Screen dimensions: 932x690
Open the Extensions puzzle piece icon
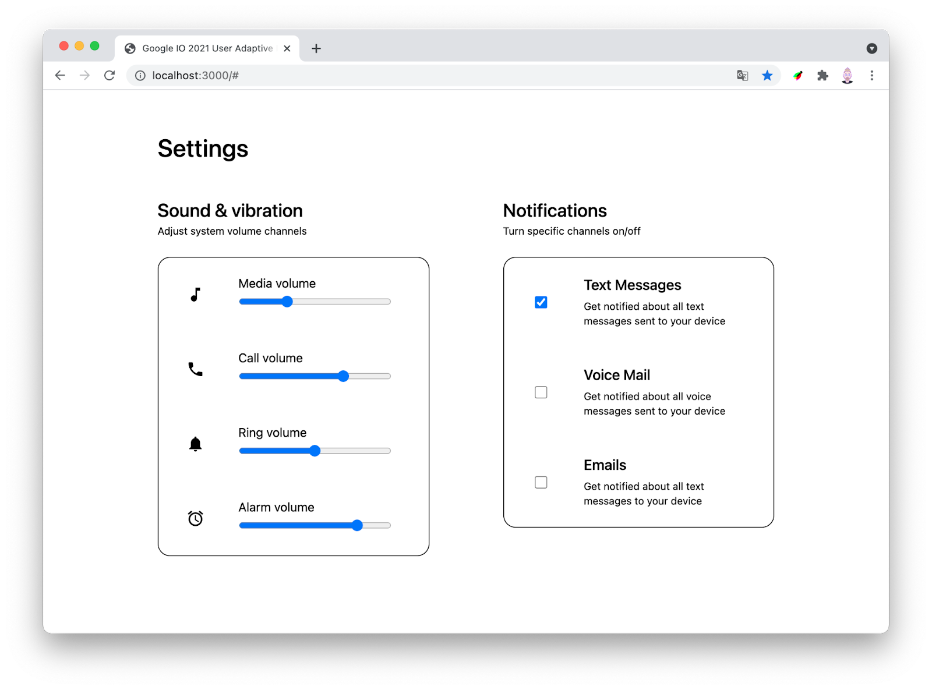tap(822, 75)
